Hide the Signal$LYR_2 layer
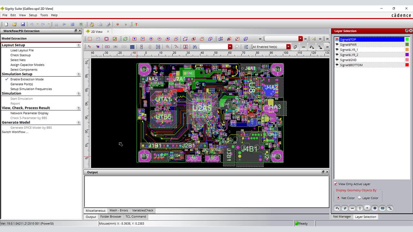 [x=337, y=55]
